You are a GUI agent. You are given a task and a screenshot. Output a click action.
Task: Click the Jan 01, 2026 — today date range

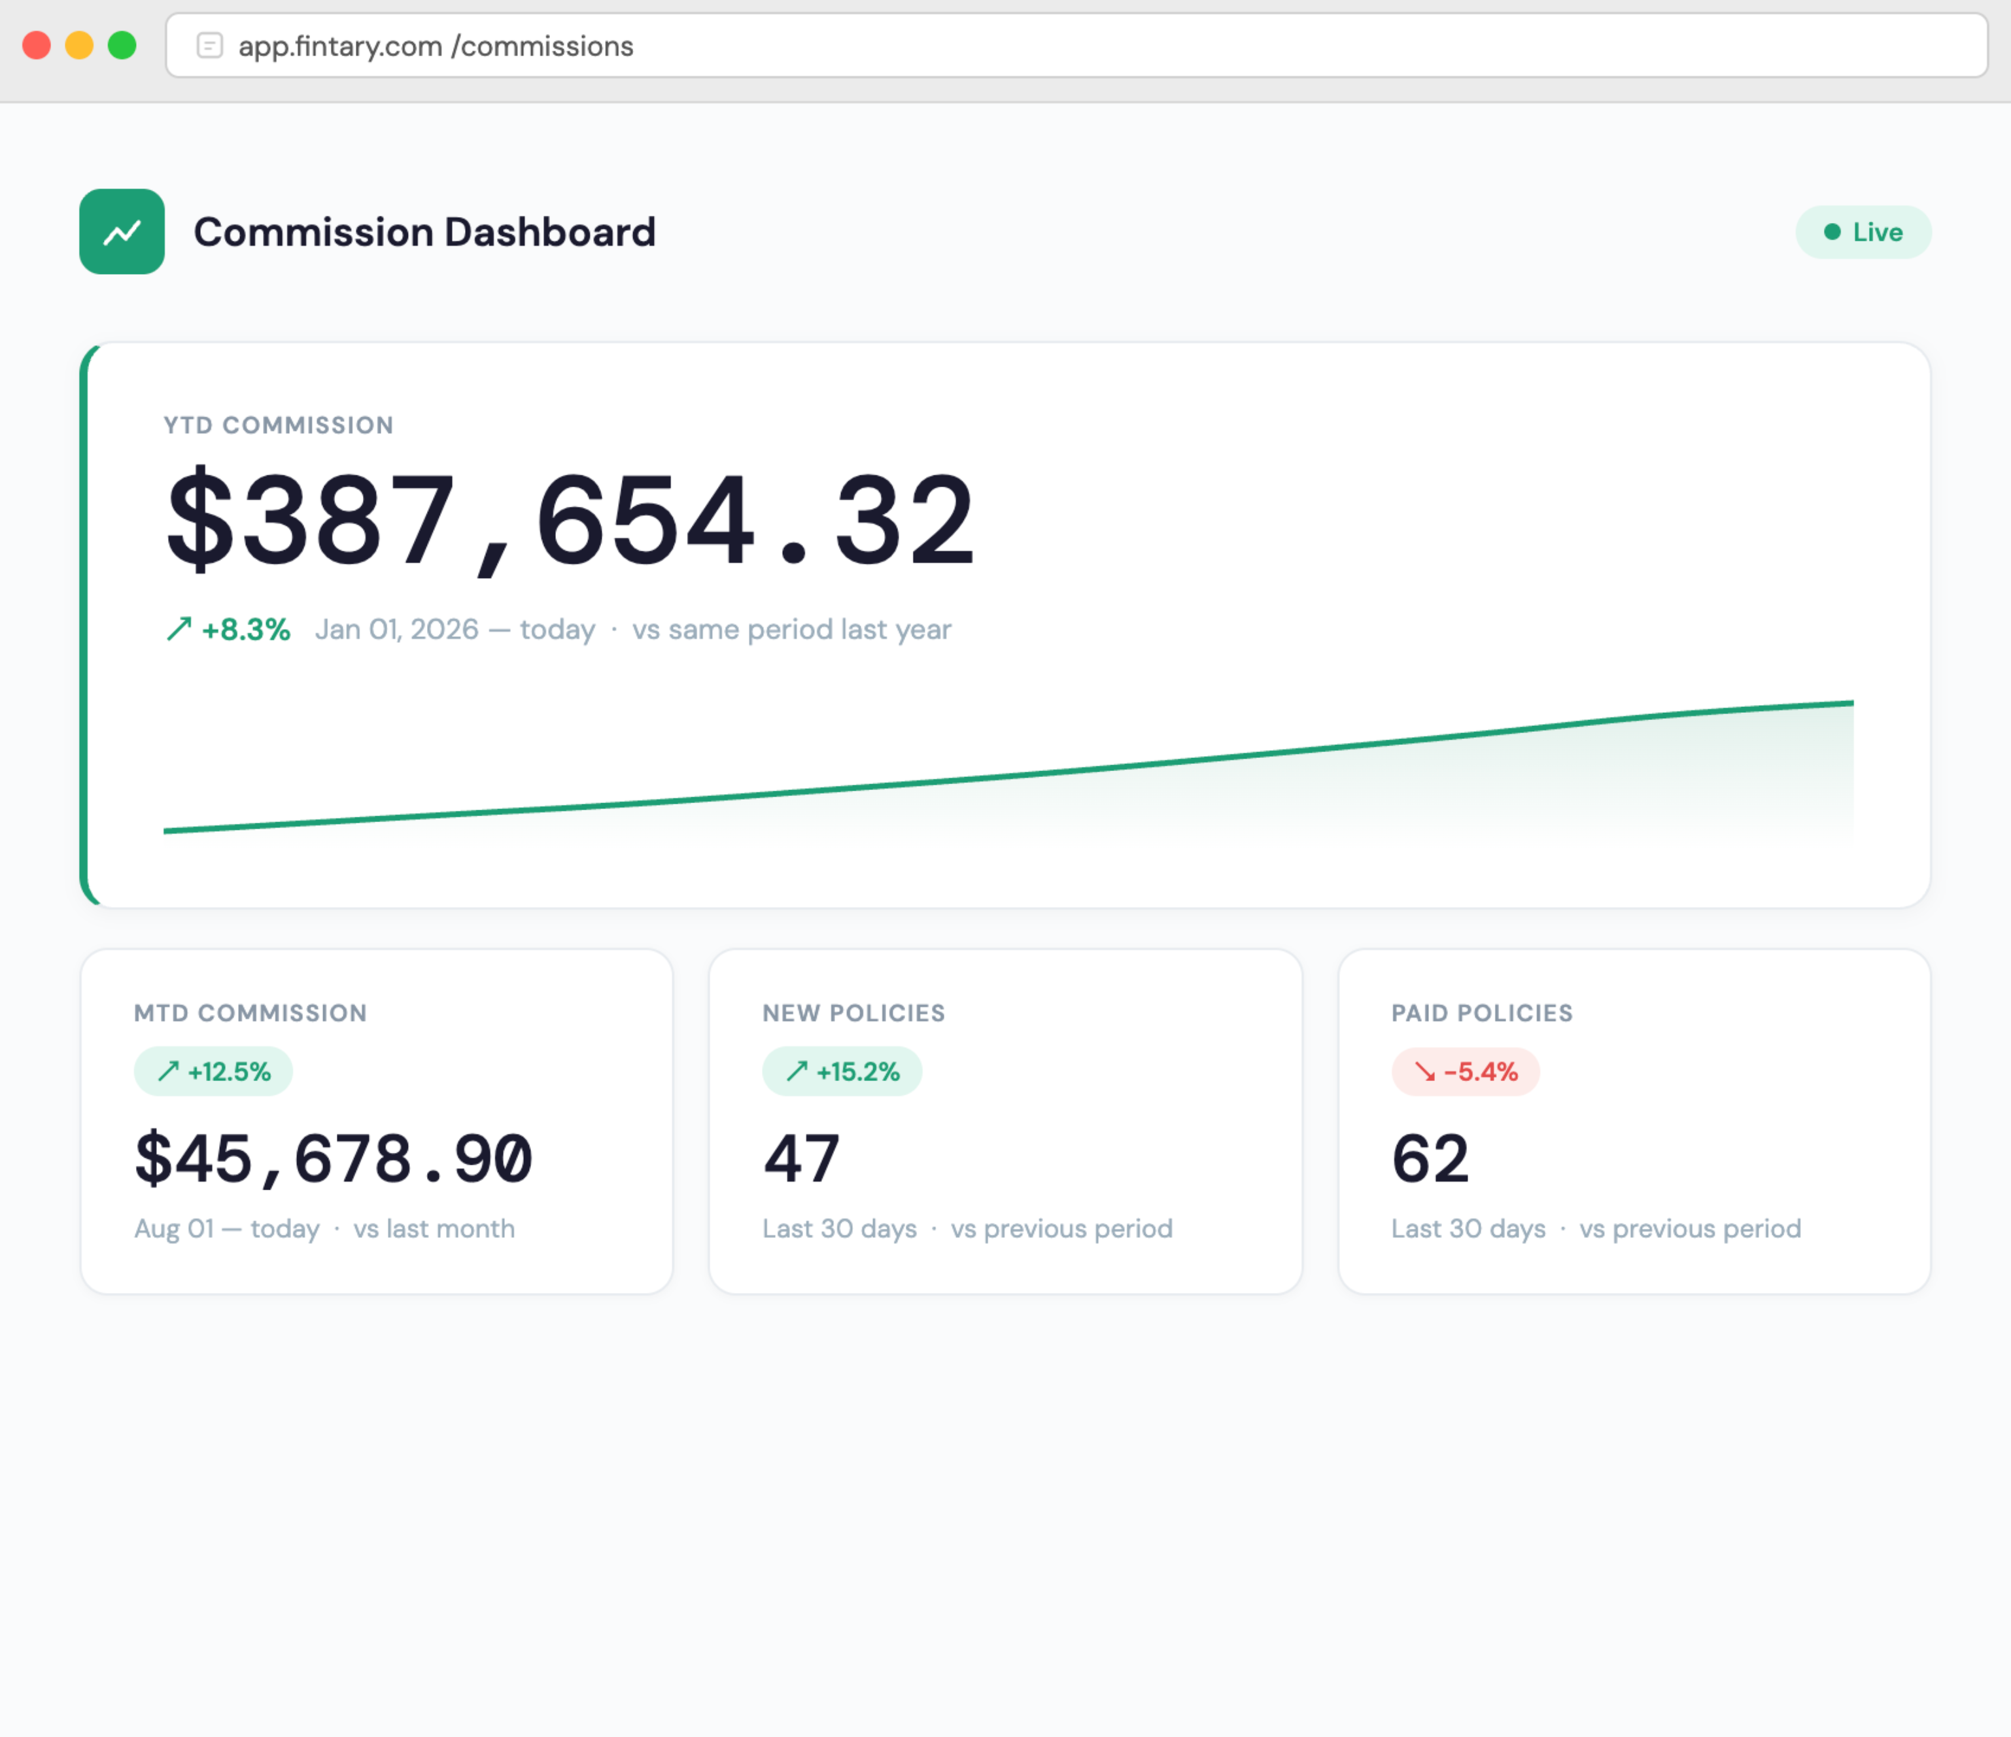click(455, 629)
